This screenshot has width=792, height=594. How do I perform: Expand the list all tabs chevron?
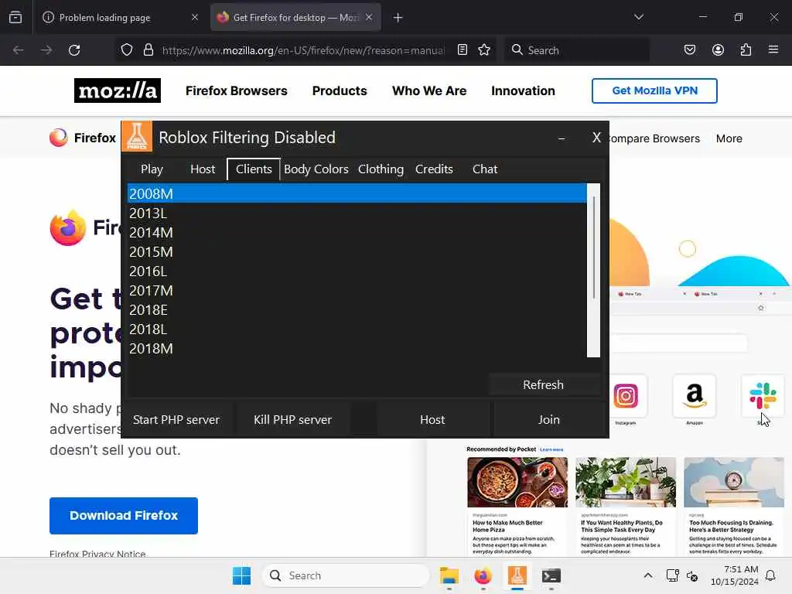638,17
